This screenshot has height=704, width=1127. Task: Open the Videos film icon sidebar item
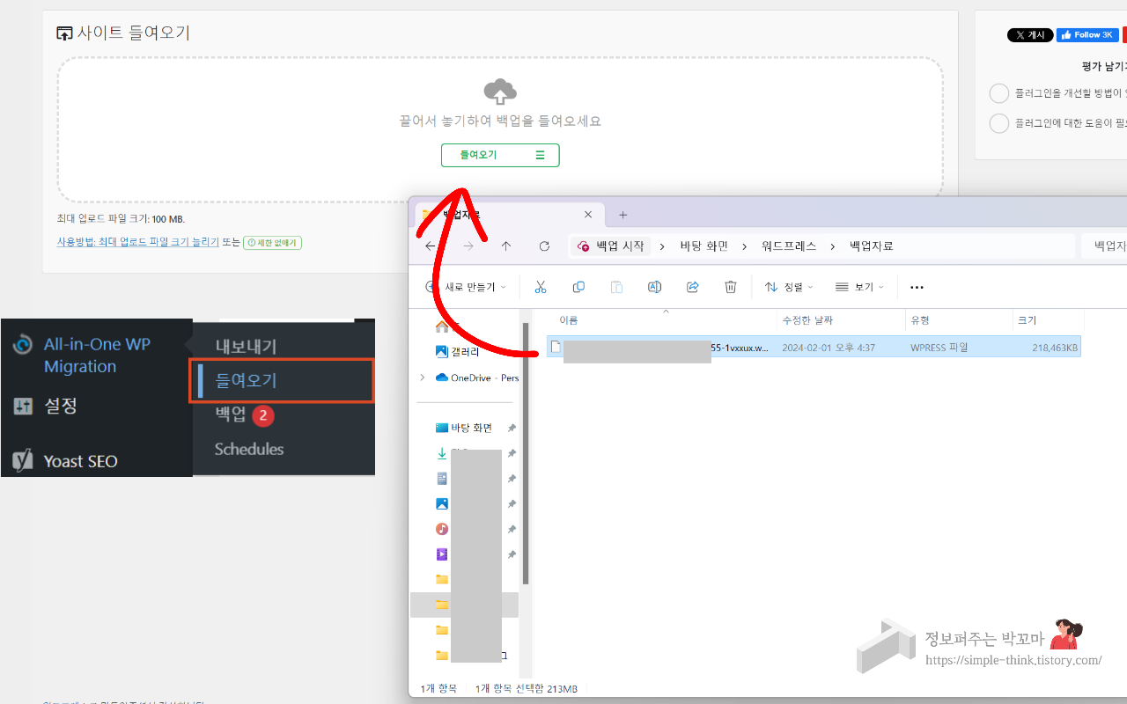[x=442, y=554]
